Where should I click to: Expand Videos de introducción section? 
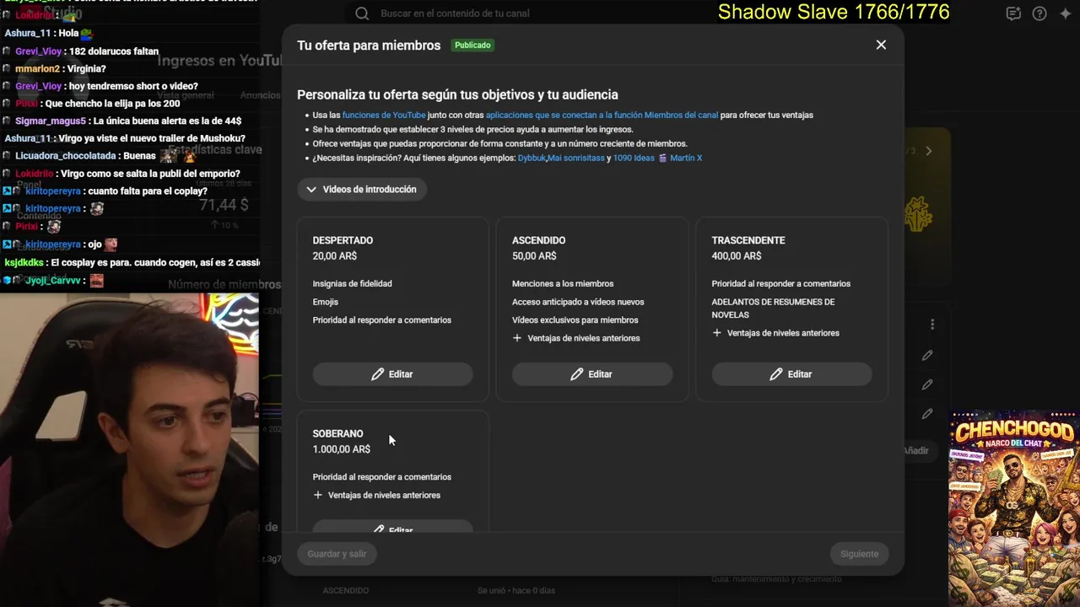[x=362, y=190]
